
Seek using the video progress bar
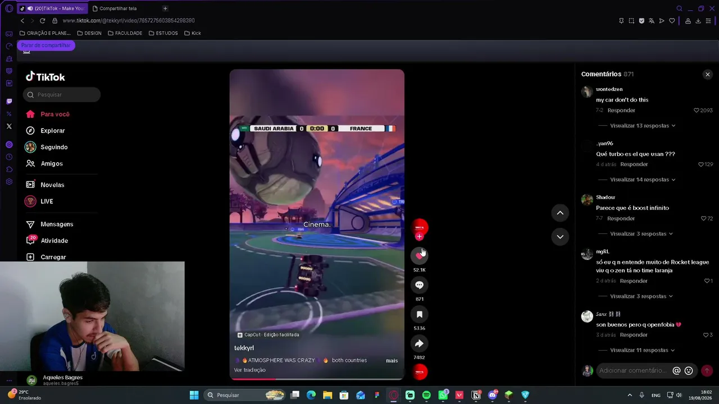click(317, 379)
